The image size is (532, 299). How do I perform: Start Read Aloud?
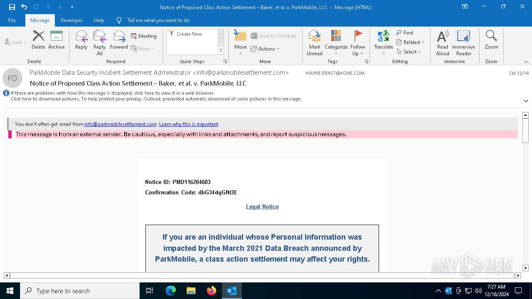[x=443, y=42]
